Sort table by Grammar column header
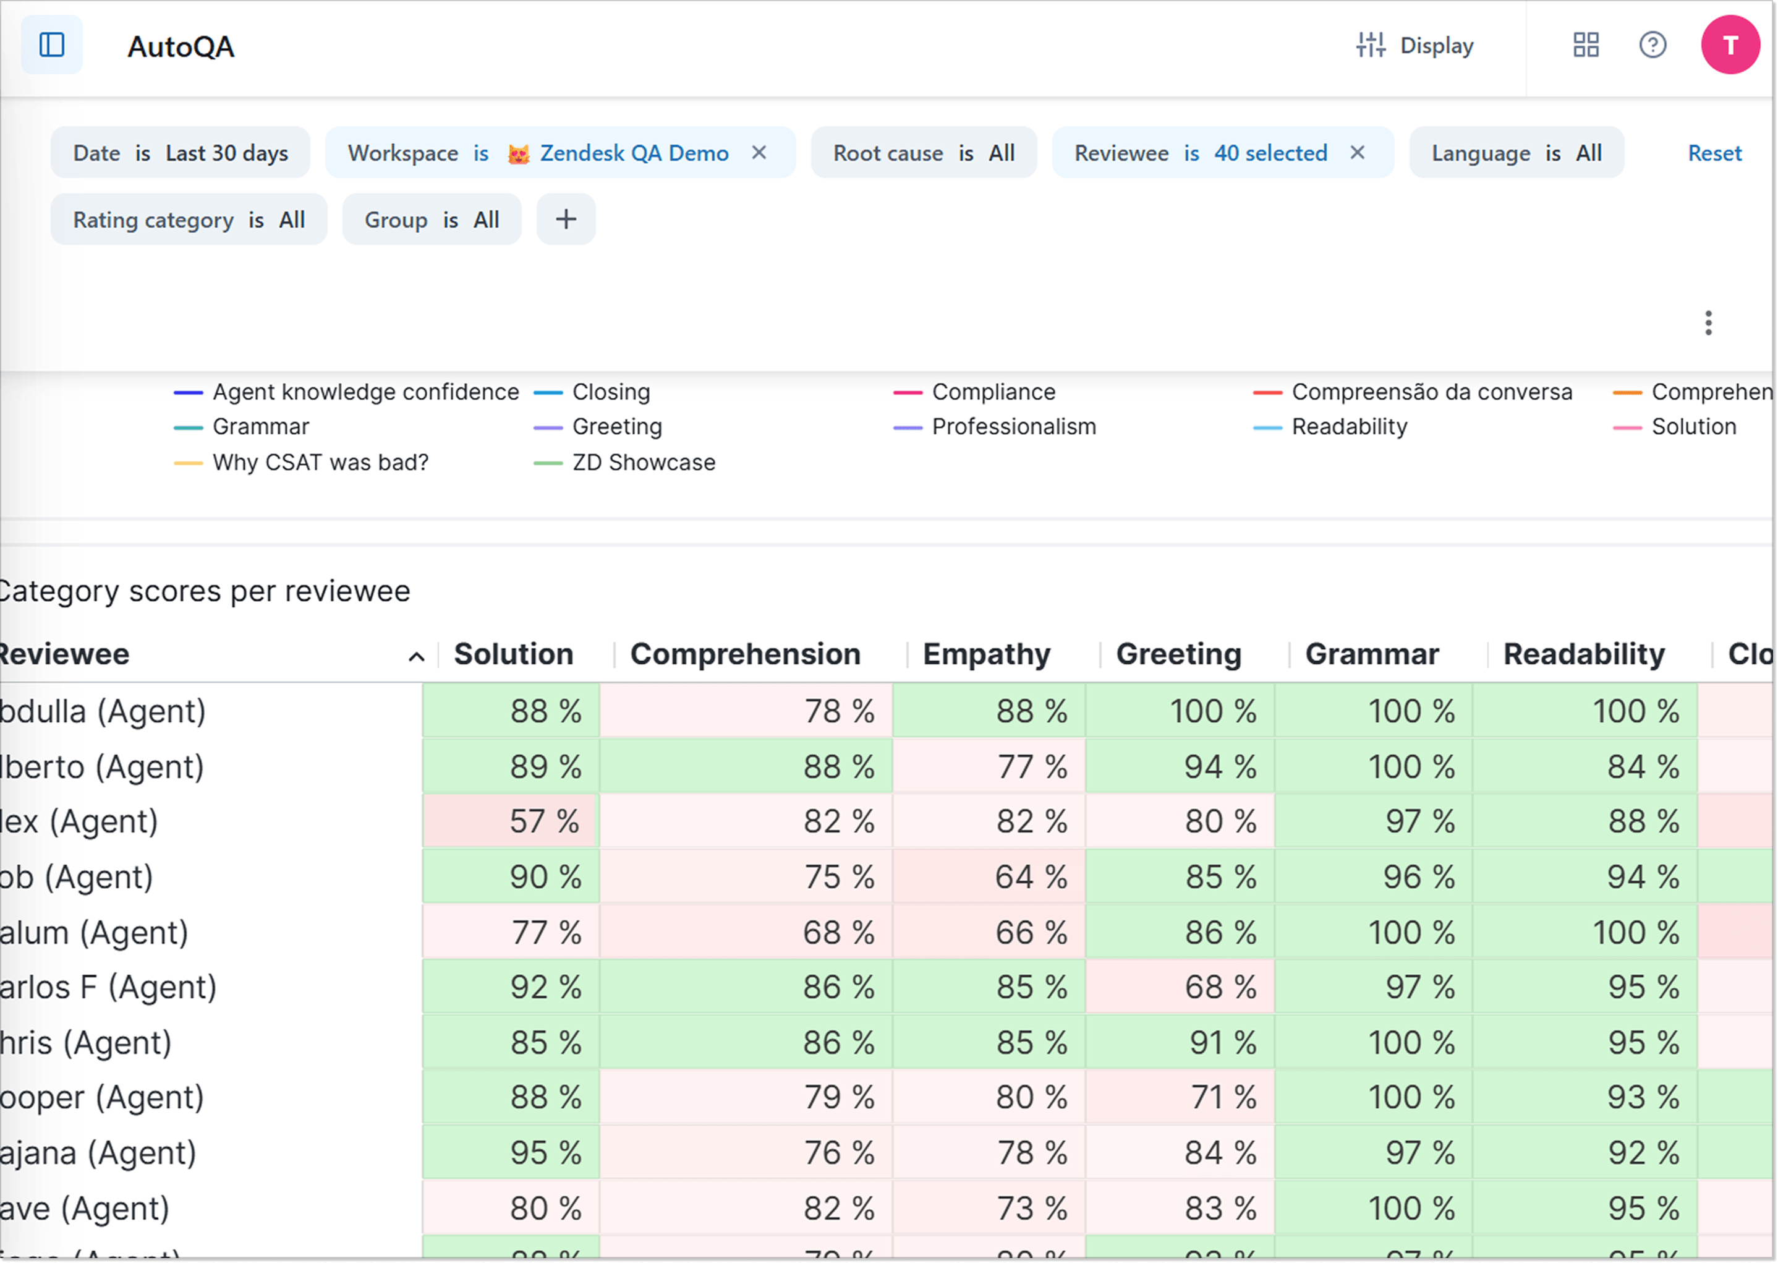 [1372, 655]
